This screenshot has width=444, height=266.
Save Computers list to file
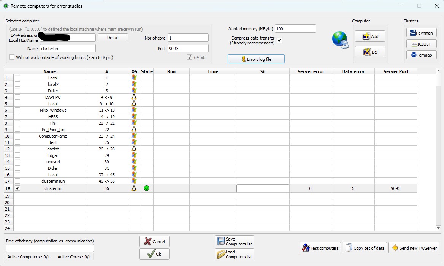pos(235,241)
